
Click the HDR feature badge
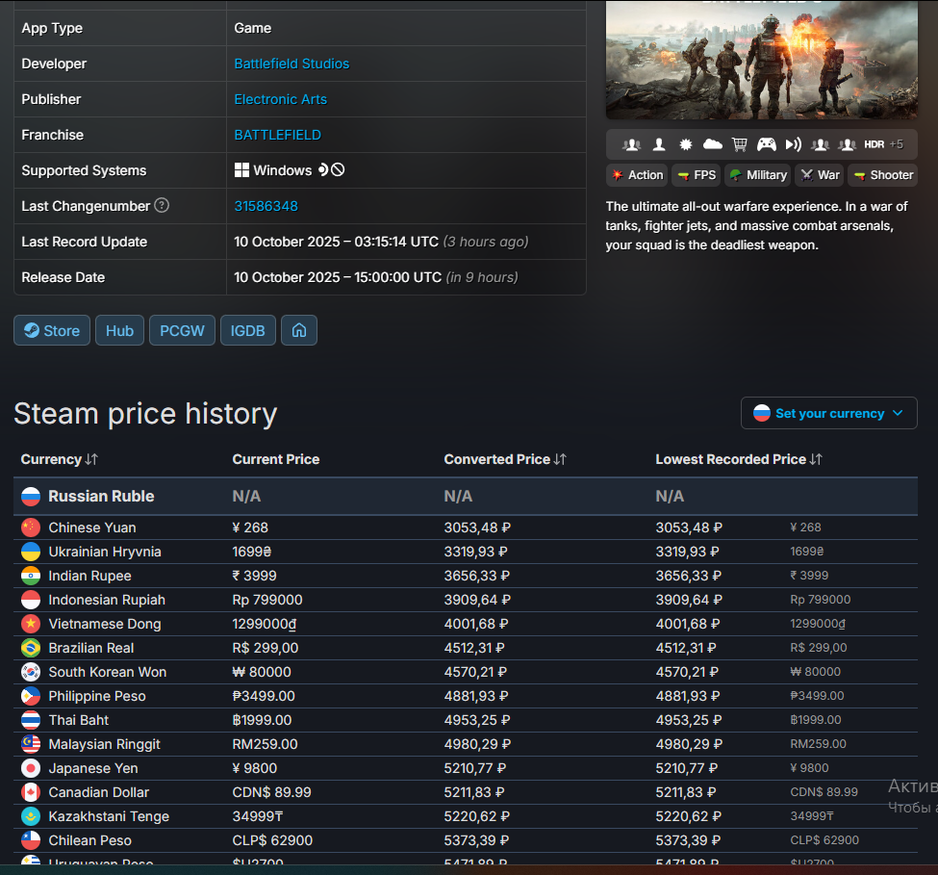874,144
